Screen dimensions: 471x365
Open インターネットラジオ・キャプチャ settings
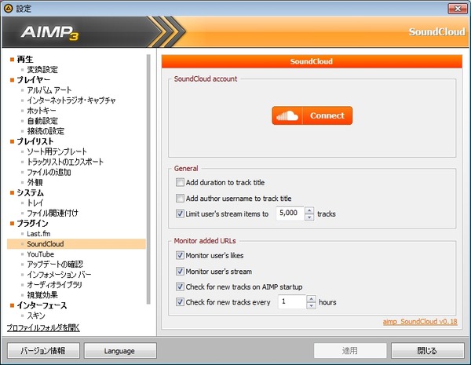(x=71, y=100)
